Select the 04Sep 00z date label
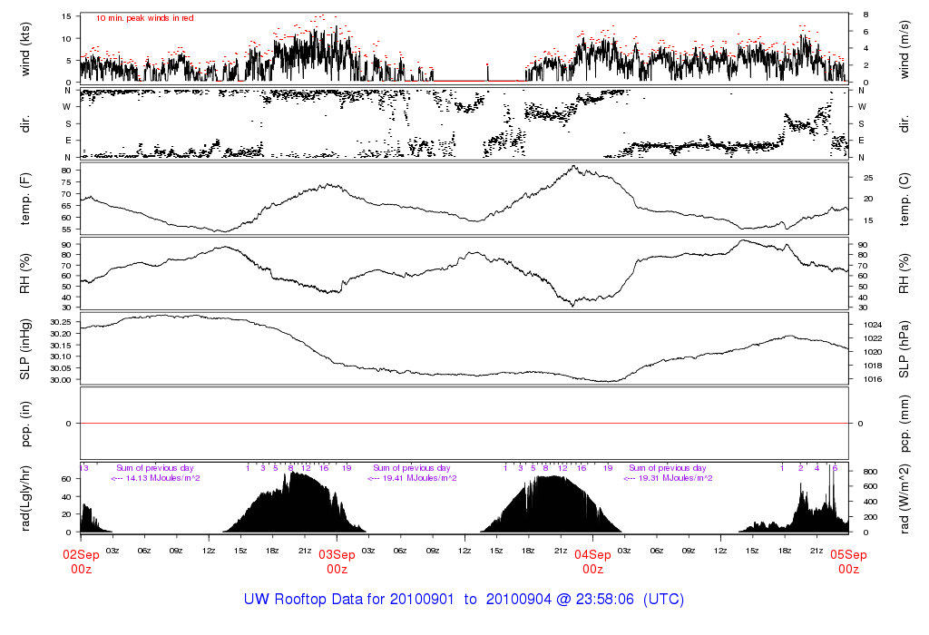Image resolution: width=929 pixels, height=635 pixels. point(592,562)
